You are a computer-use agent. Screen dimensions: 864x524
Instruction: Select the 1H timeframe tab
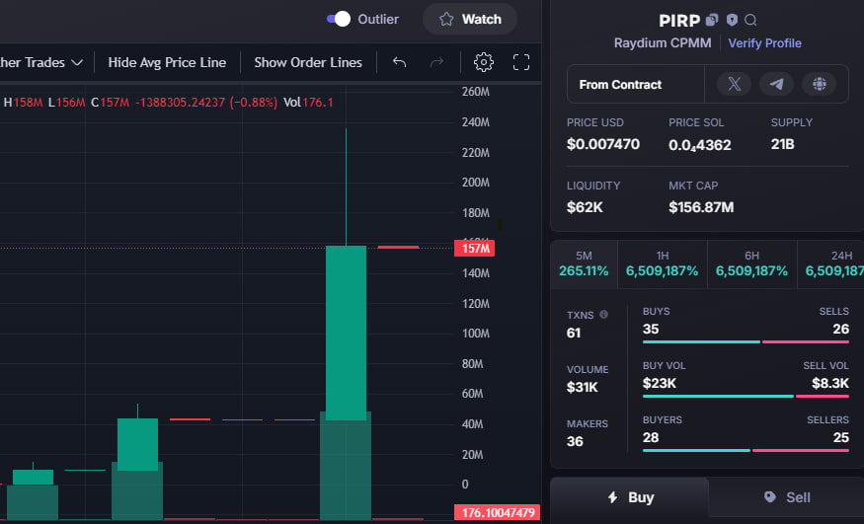coord(663,264)
